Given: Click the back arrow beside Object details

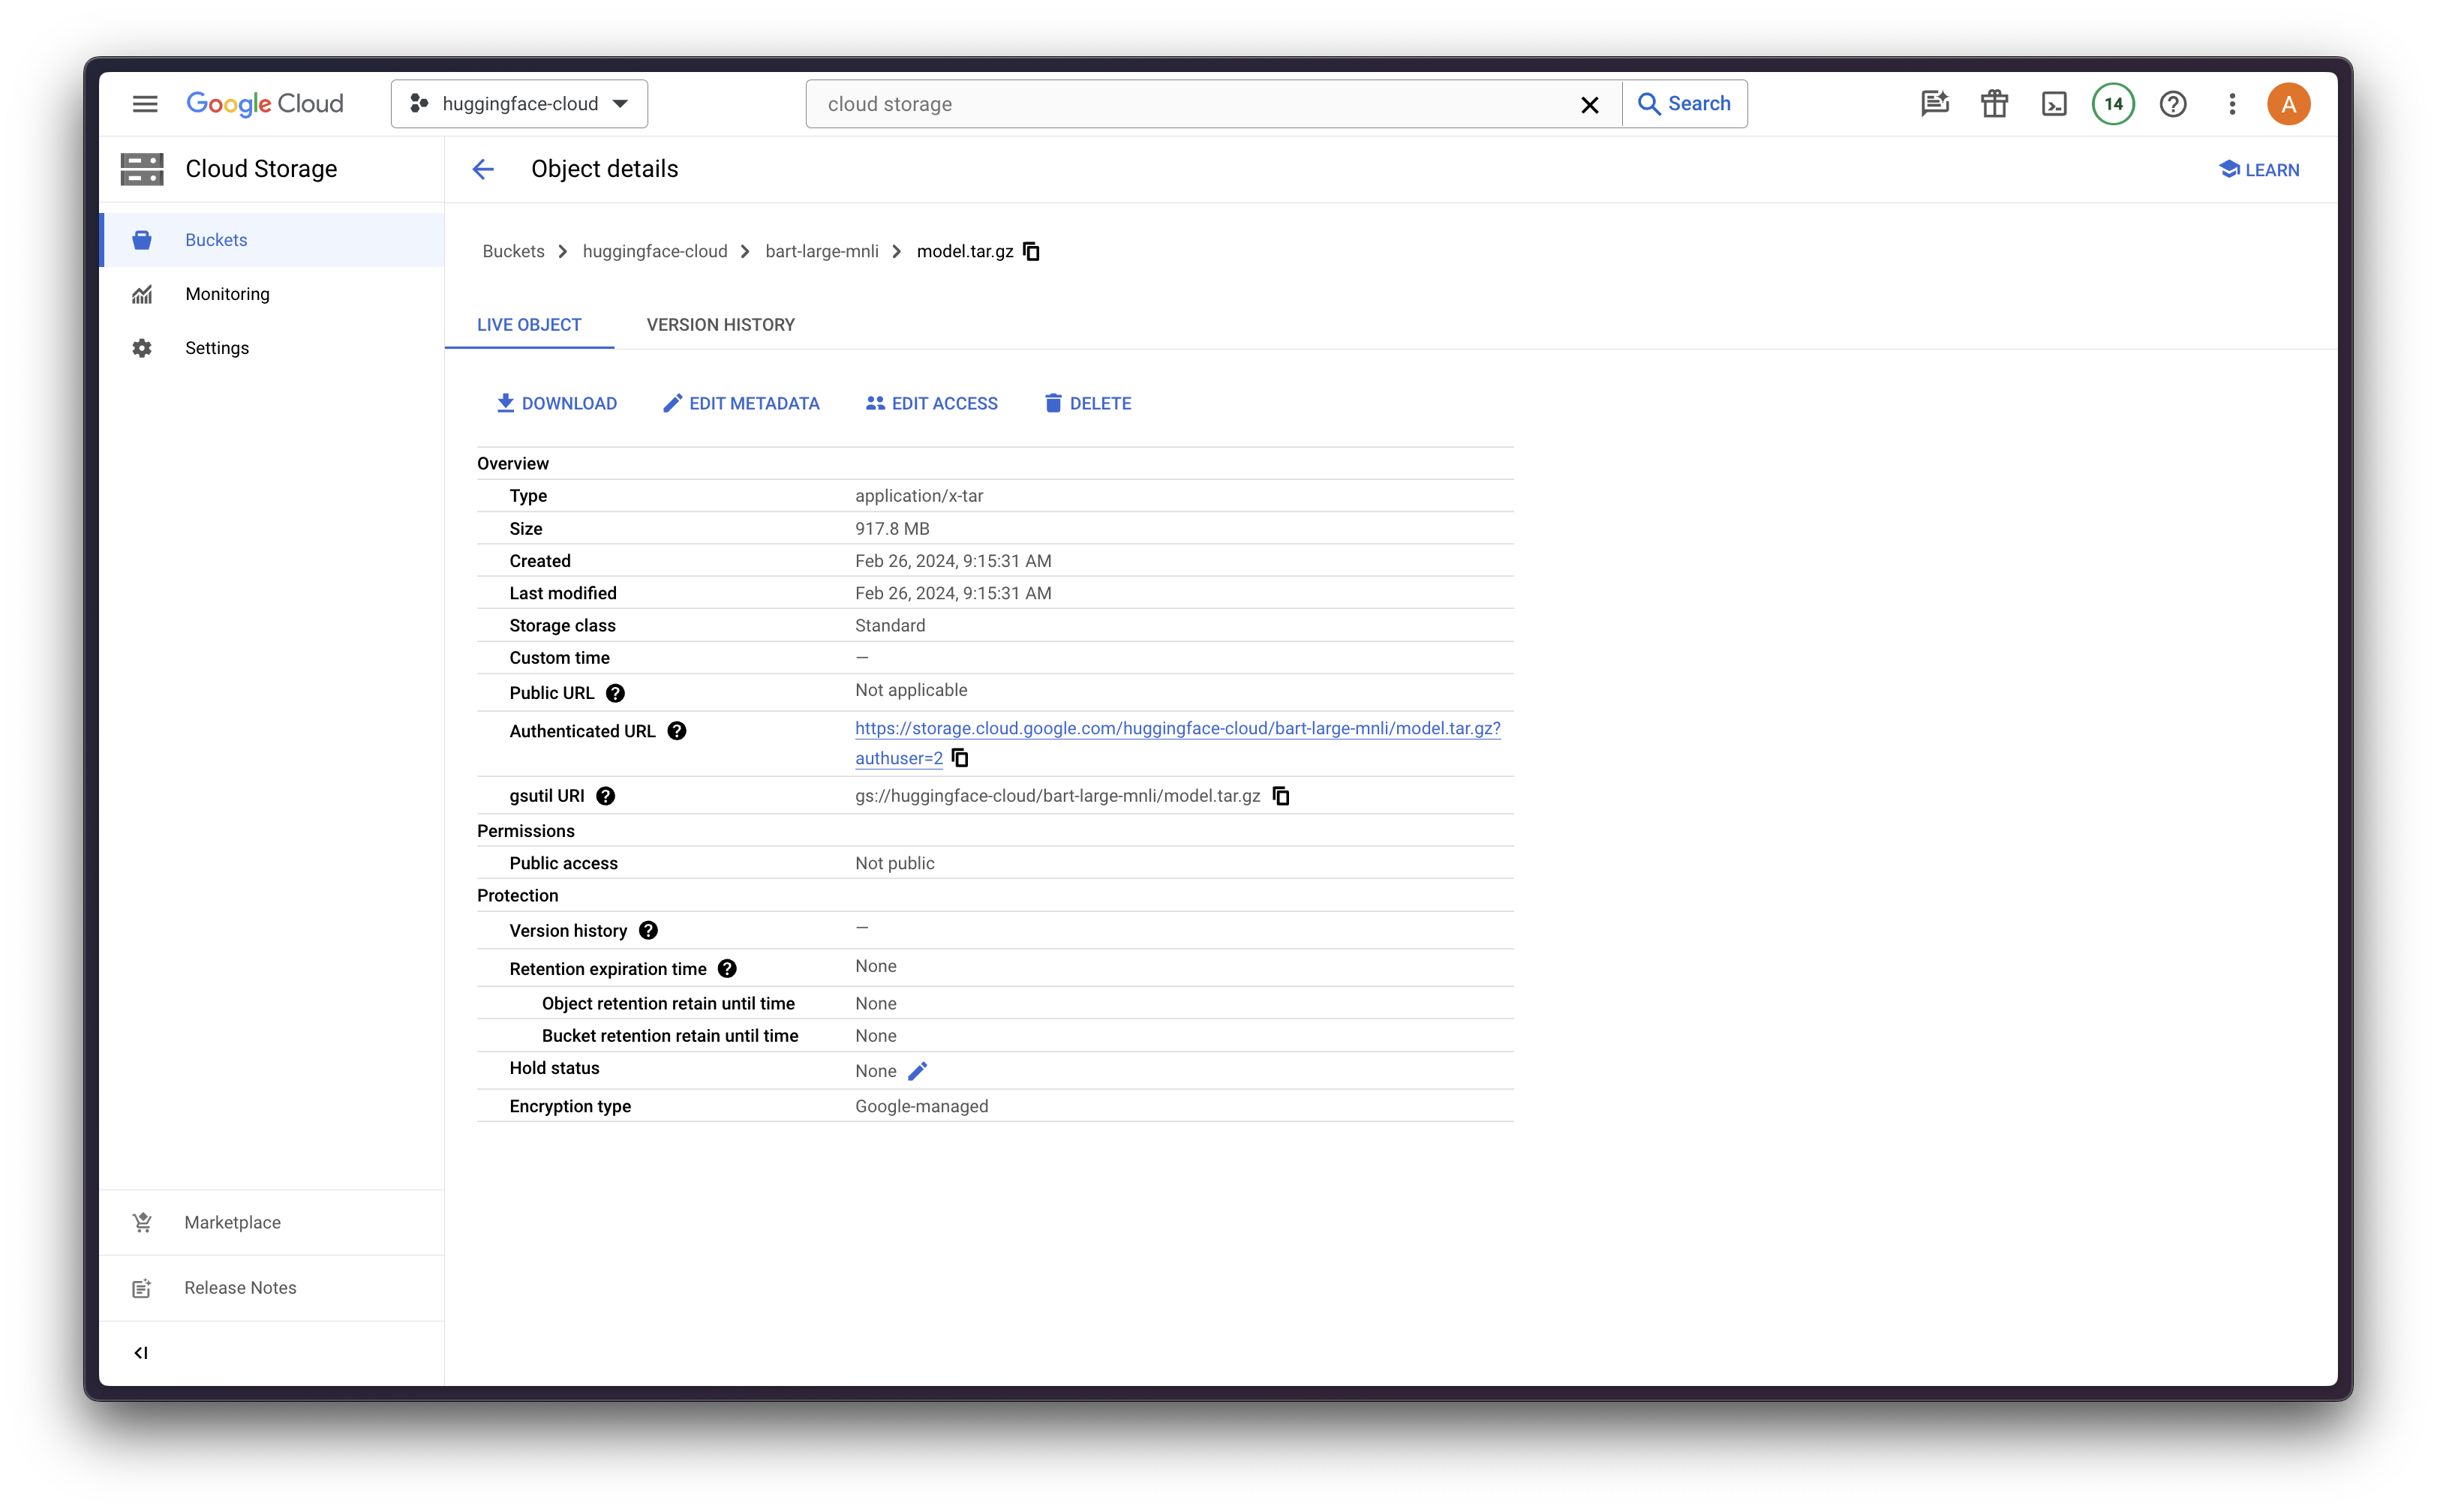Looking at the screenshot, I should (x=483, y=169).
